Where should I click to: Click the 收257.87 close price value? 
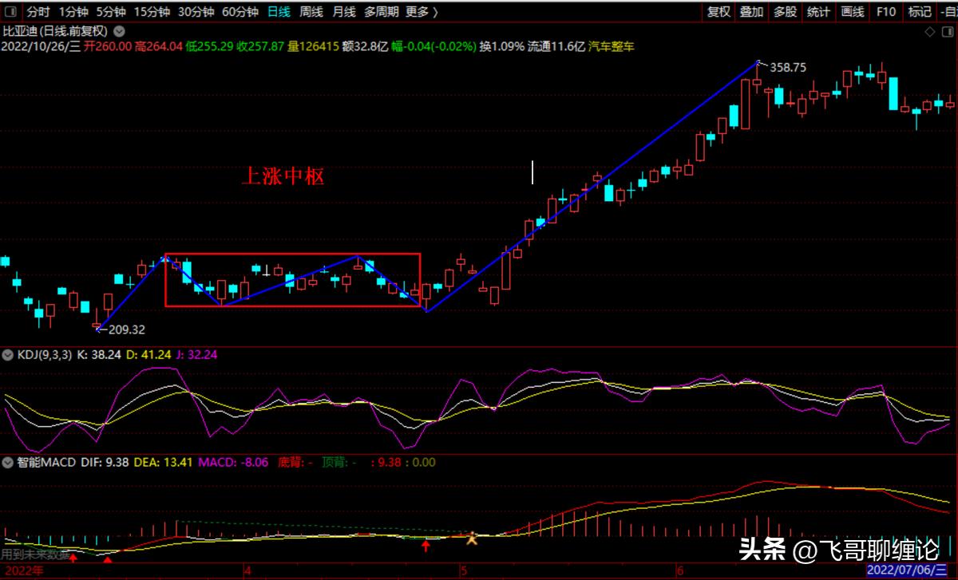tap(260, 47)
